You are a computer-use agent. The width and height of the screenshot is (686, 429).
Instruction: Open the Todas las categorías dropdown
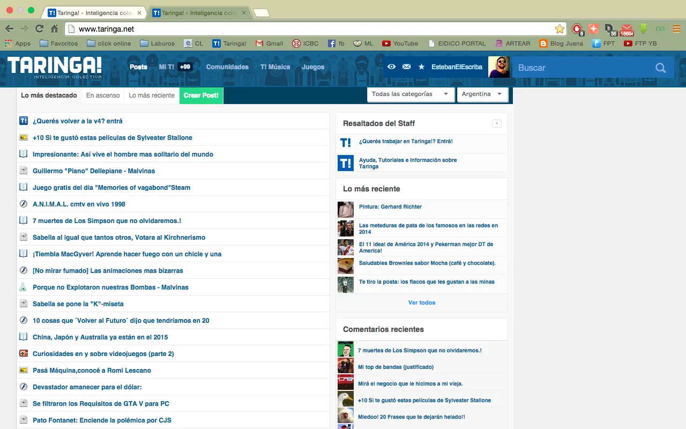pyautogui.click(x=411, y=94)
